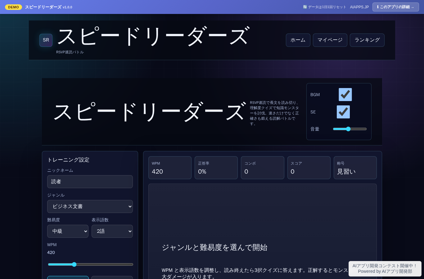Open the AIAPPS.JP link
Viewport: 424px width, 279px height.
[359, 7]
